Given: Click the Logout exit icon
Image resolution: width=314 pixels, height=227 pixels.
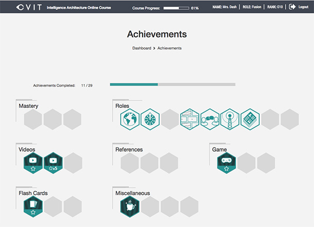Looking at the screenshot, I should tap(292, 7).
